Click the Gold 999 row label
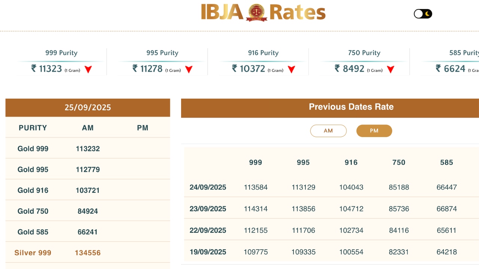 coord(33,149)
